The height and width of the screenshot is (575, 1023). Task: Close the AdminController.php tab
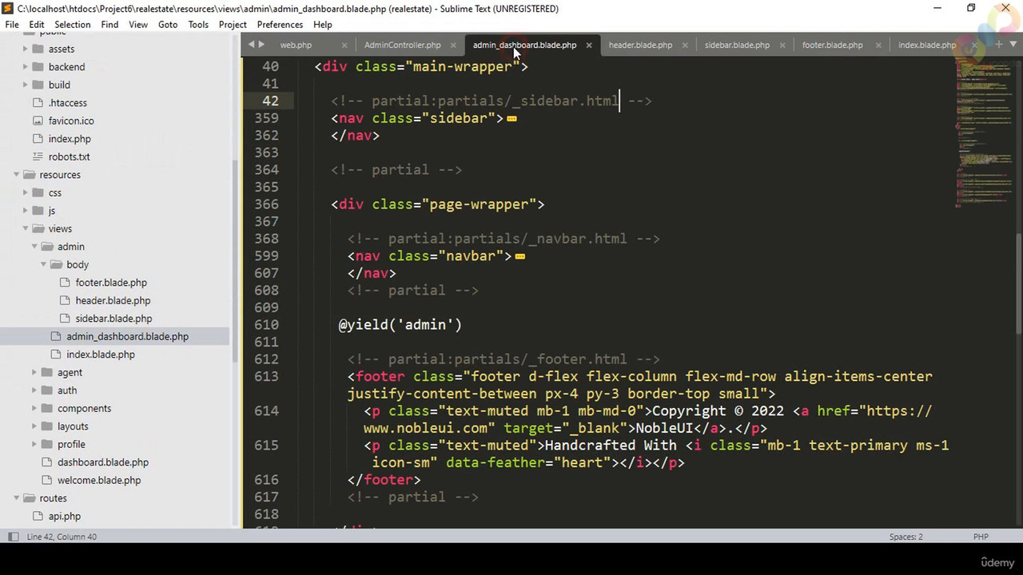coord(452,46)
